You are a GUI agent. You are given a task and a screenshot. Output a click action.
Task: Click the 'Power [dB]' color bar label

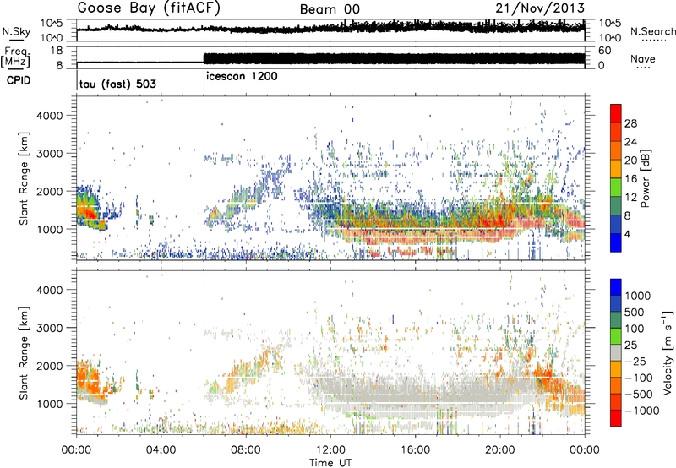645,178
